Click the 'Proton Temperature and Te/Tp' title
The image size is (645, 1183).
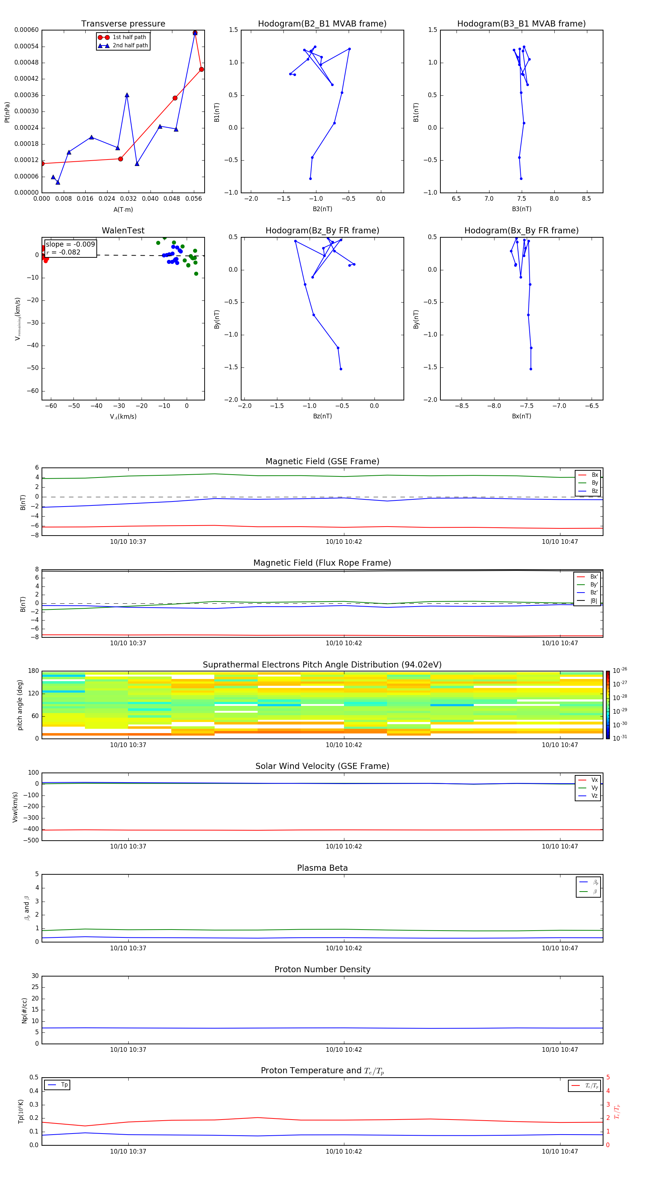click(x=322, y=1071)
